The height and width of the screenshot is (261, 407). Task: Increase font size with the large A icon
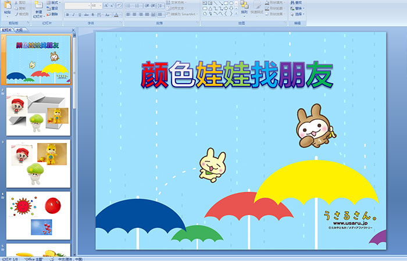(x=106, y=5)
